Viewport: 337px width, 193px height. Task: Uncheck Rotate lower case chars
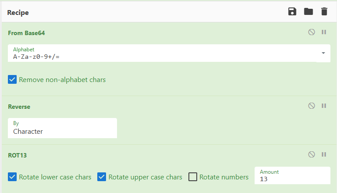12,177
